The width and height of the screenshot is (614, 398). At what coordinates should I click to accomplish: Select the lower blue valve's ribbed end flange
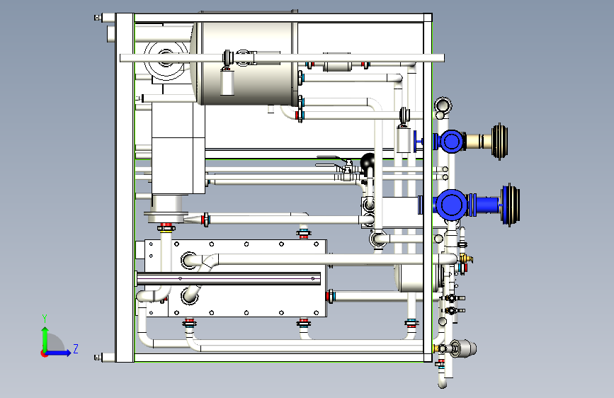click(x=511, y=205)
